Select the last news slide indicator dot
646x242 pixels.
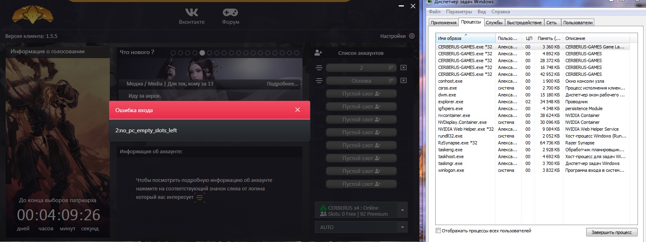[x=297, y=53]
